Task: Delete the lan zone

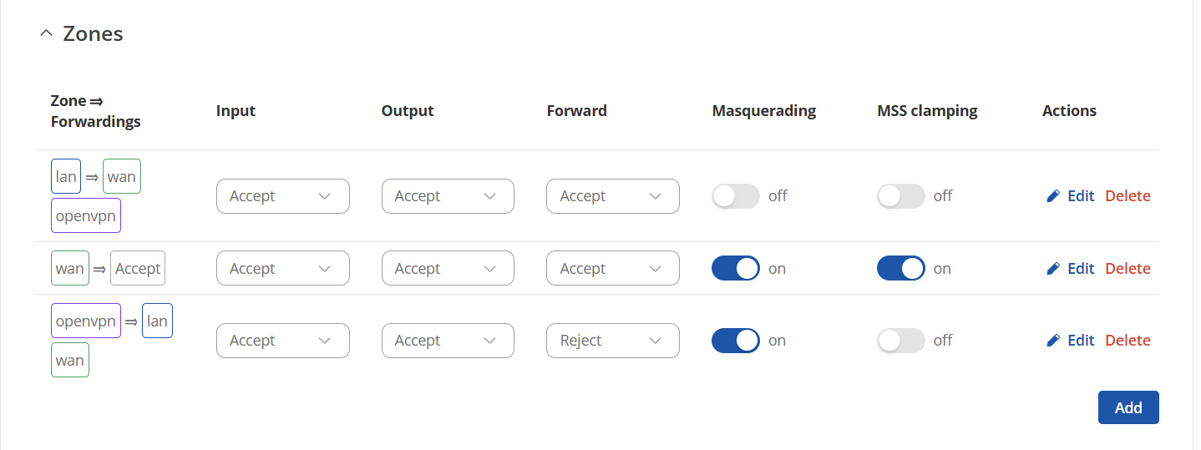Action: coord(1128,196)
